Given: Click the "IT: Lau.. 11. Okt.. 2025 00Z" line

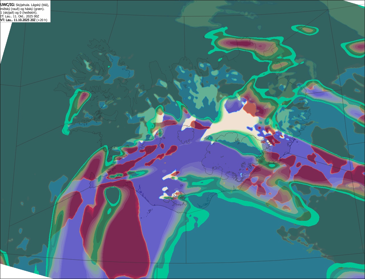Looking at the screenshot, I should click(20, 16).
